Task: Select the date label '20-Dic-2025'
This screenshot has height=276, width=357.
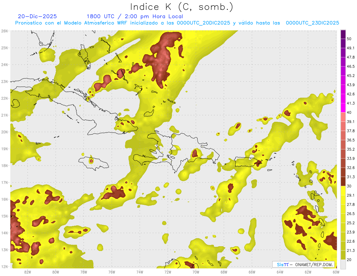Action: pyautogui.click(x=37, y=16)
